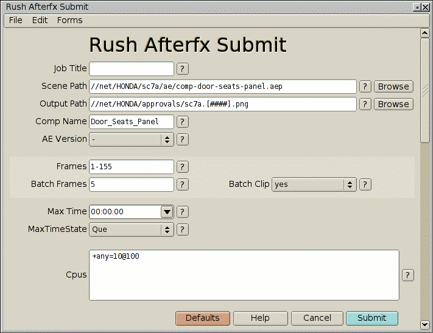
Task: Open the File menu
Action: pos(15,20)
